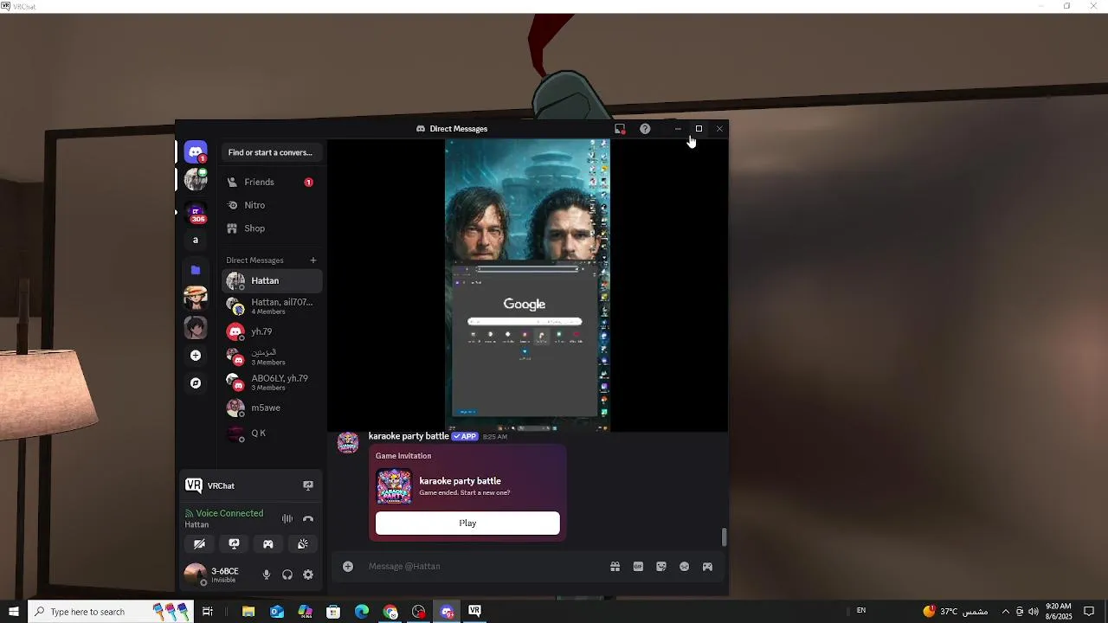Click the shared screen stream thumbnail
Image resolution: width=1108 pixels, height=623 pixels.
tap(527, 285)
